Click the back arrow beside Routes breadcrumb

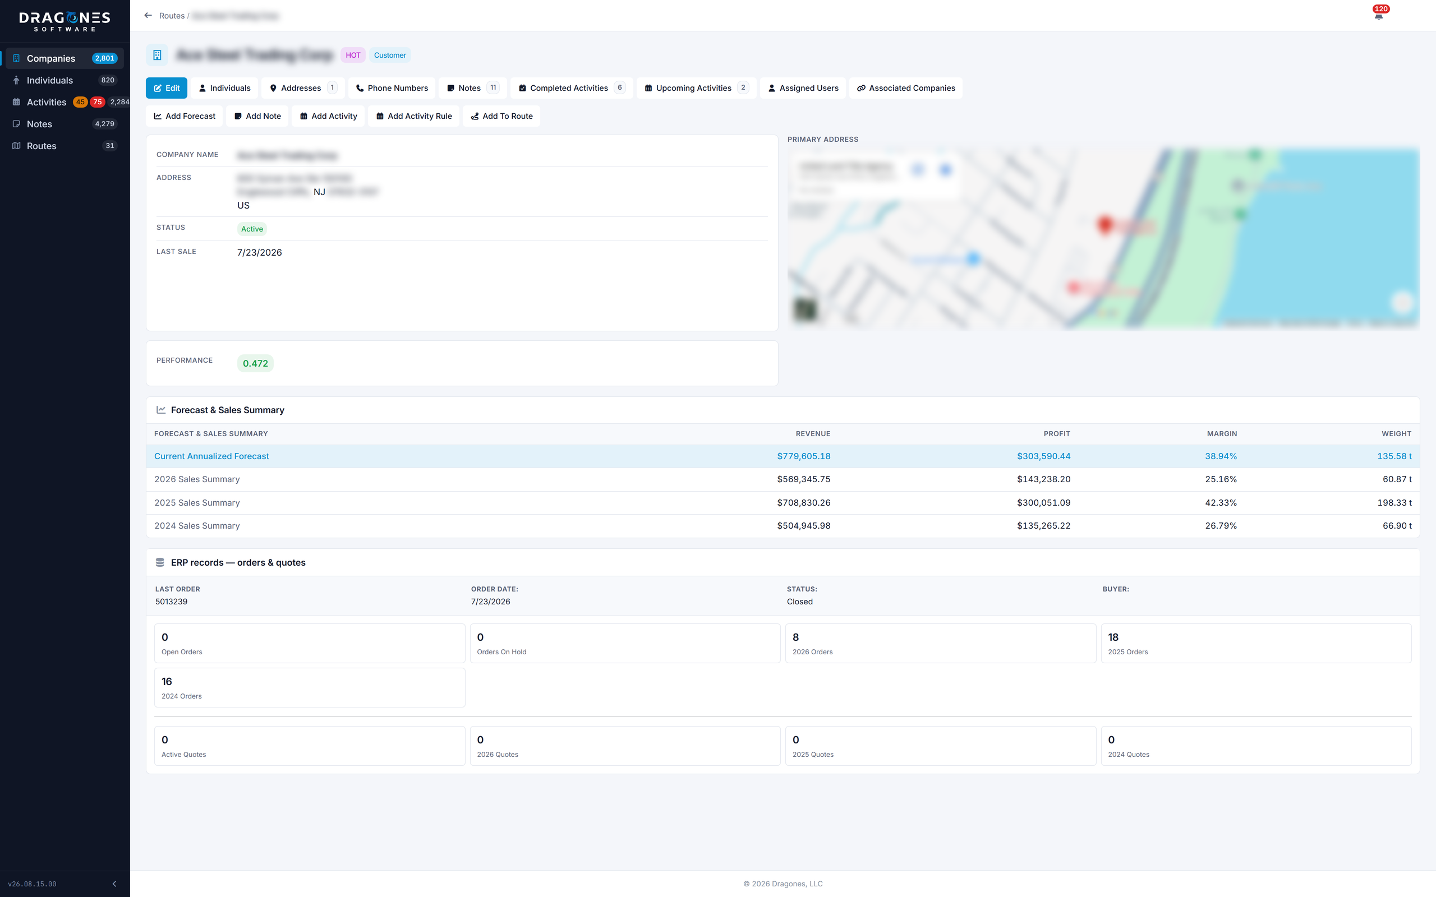tap(148, 16)
